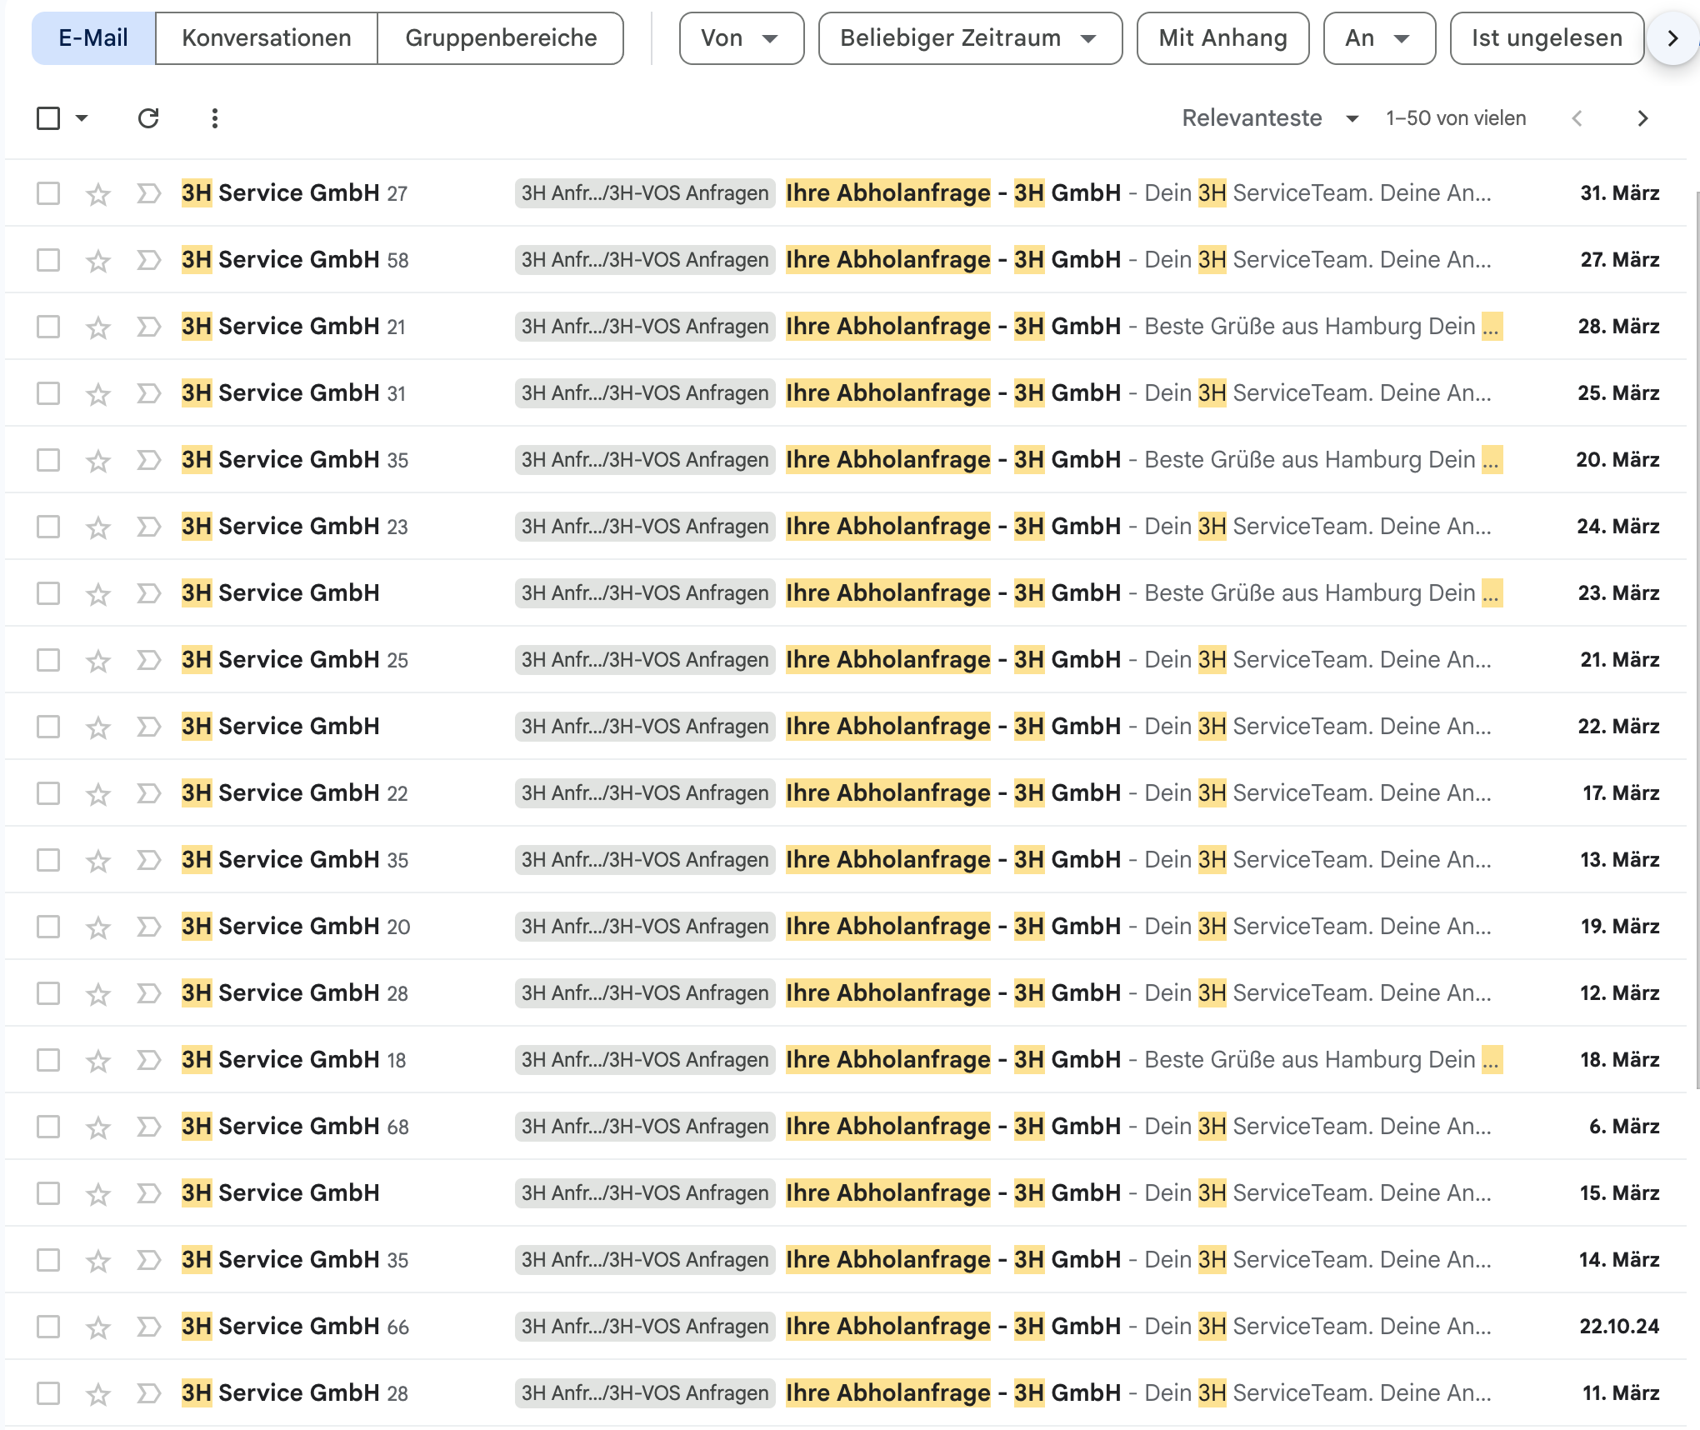Star the email dated 22.10.24
The height and width of the screenshot is (1430, 1700).
point(98,1327)
